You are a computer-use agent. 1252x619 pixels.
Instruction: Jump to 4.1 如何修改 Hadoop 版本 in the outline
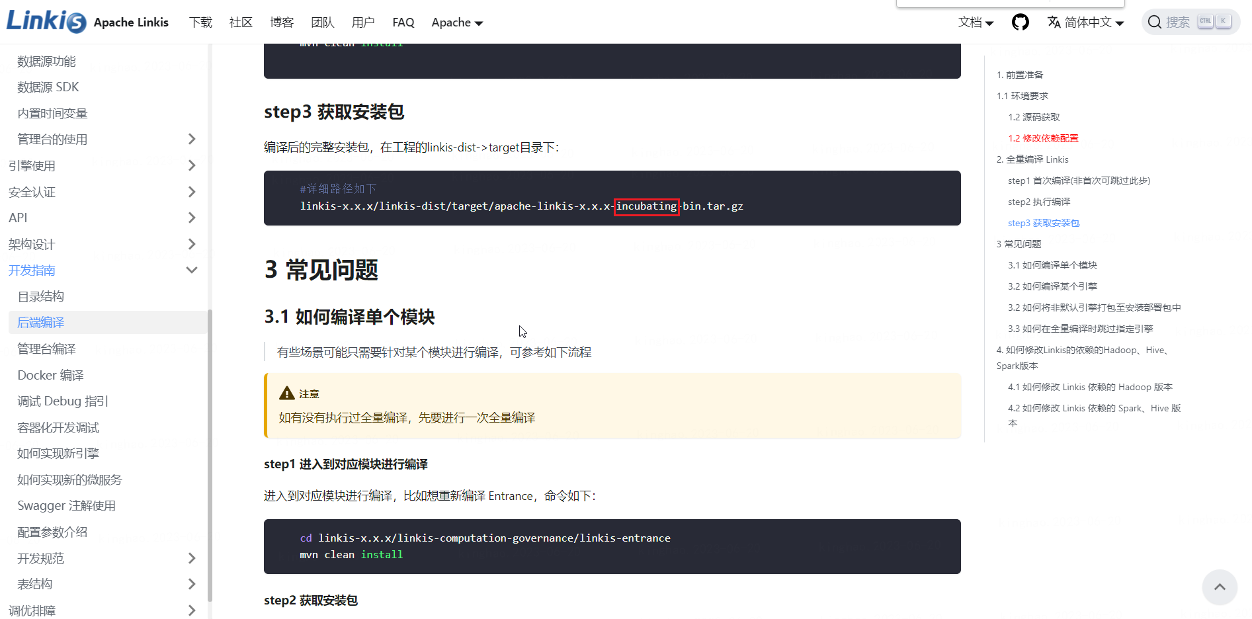pyautogui.click(x=1090, y=387)
